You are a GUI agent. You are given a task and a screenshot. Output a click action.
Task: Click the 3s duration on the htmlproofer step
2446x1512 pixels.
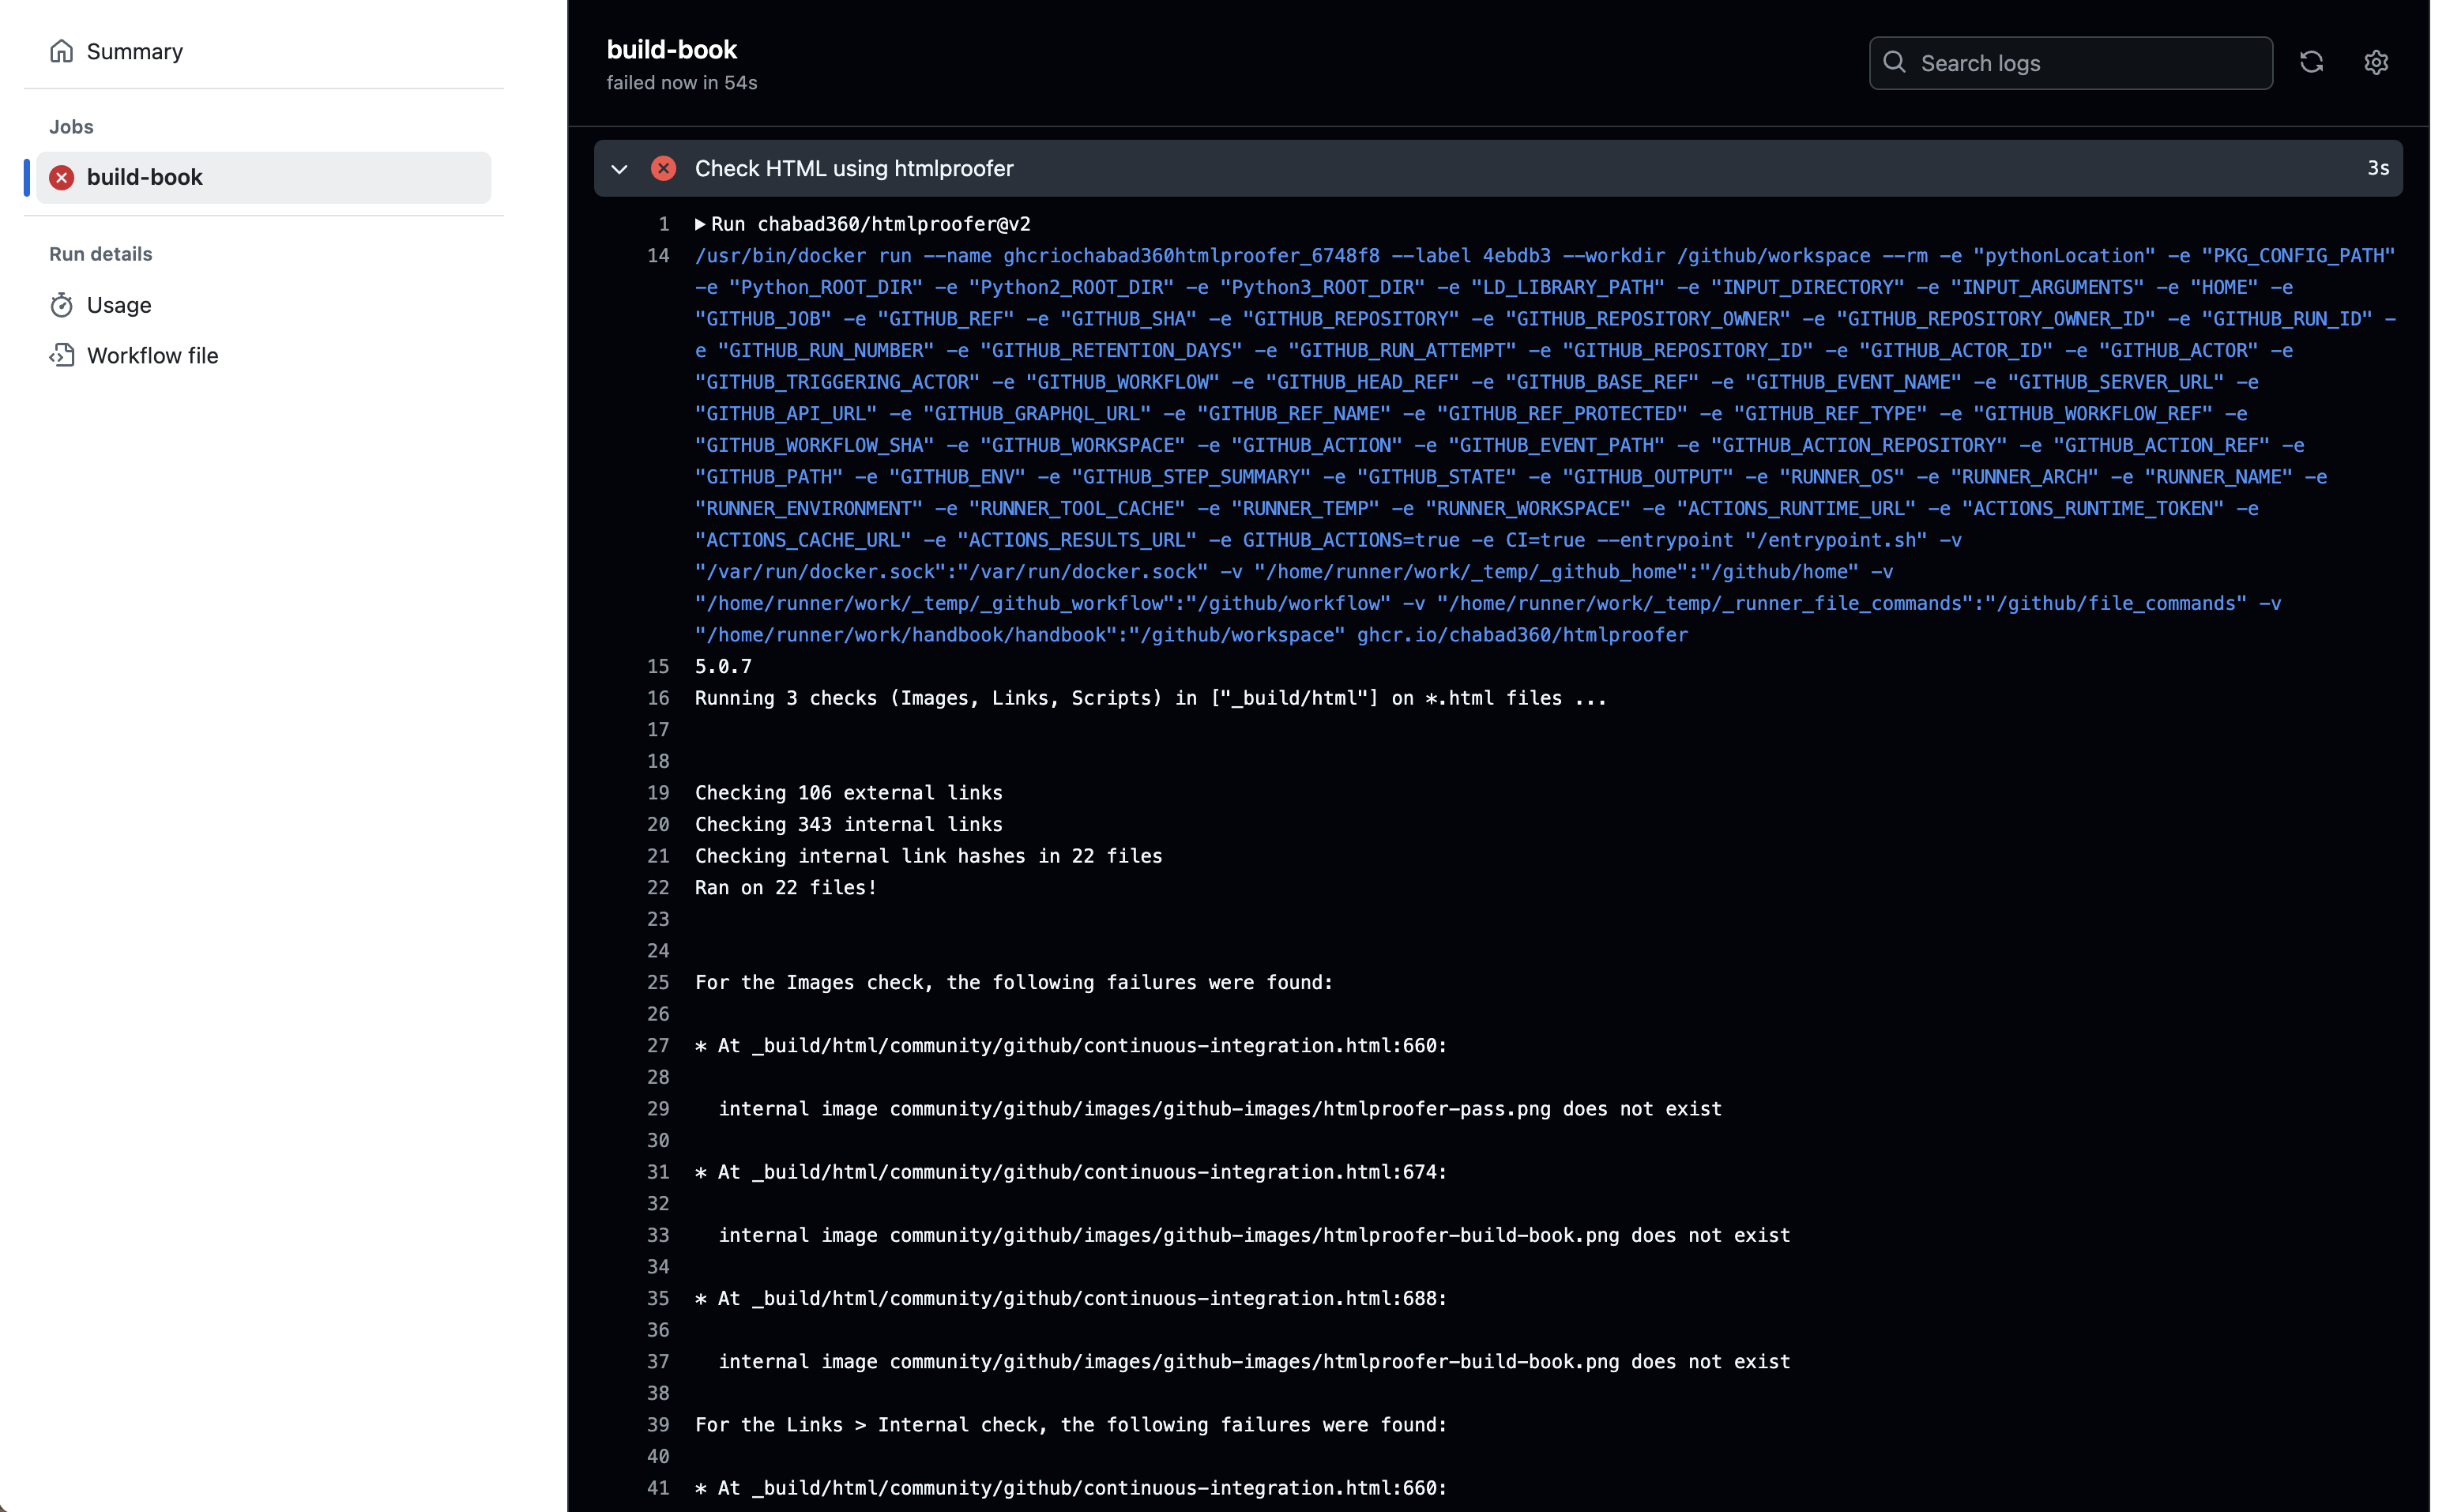[x=2378, y=168]
